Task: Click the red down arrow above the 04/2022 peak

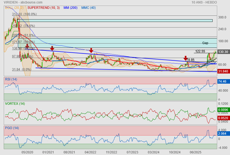Action: [x=91, y=50]
